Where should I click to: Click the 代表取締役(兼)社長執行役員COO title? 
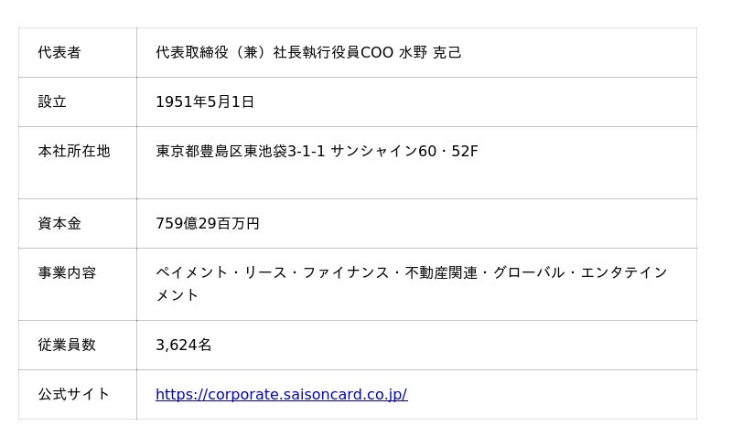click(x=274, y=52)
